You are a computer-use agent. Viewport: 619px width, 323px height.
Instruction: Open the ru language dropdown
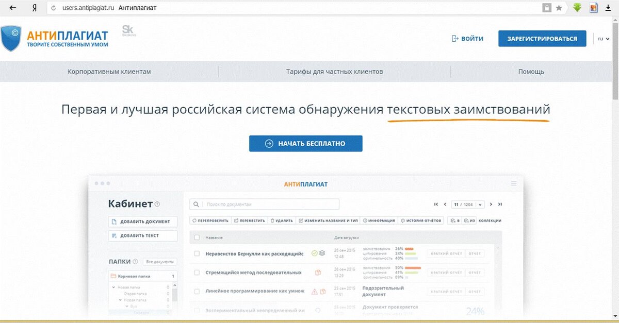(x=604, y=39)
